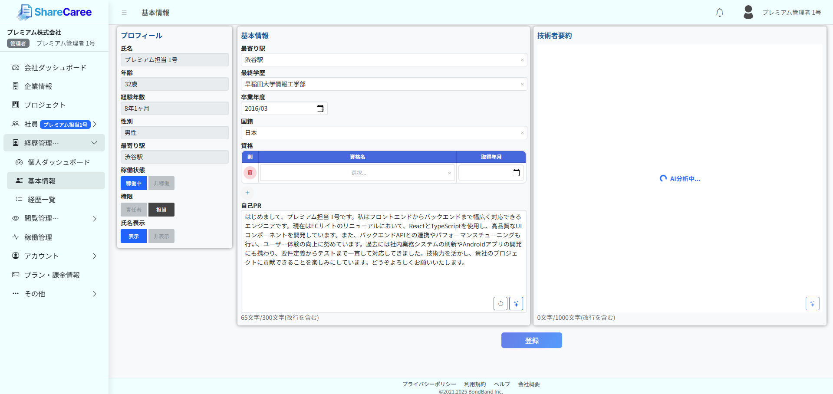Clear the 最終学歴 field value

tap(522, 84)
